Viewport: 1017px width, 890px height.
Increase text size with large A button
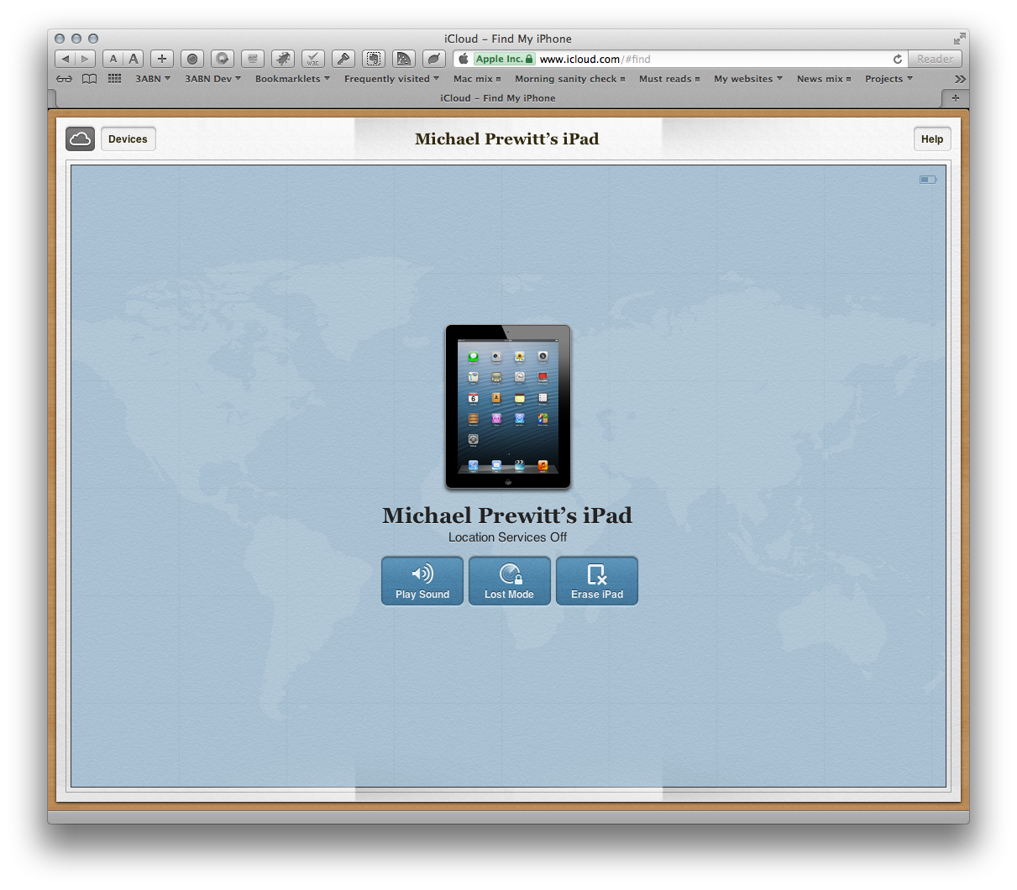pyautogui.click(x=134, y=59)
